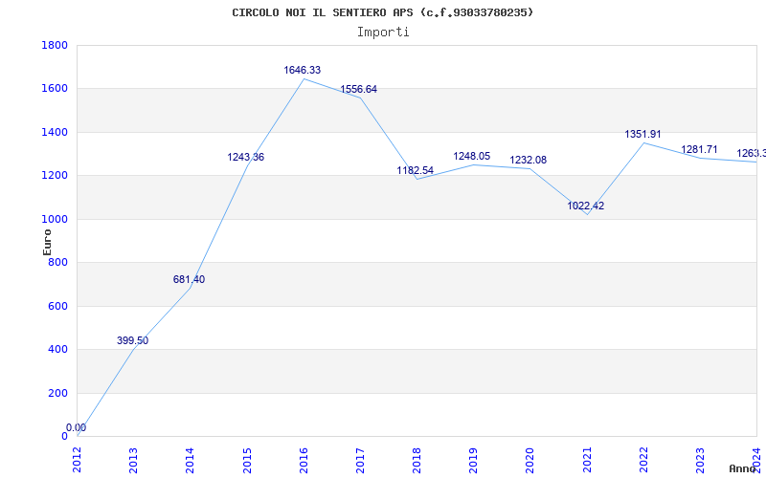
Task: Select the 2016 x-axis year label
Action: coord(304,459)
